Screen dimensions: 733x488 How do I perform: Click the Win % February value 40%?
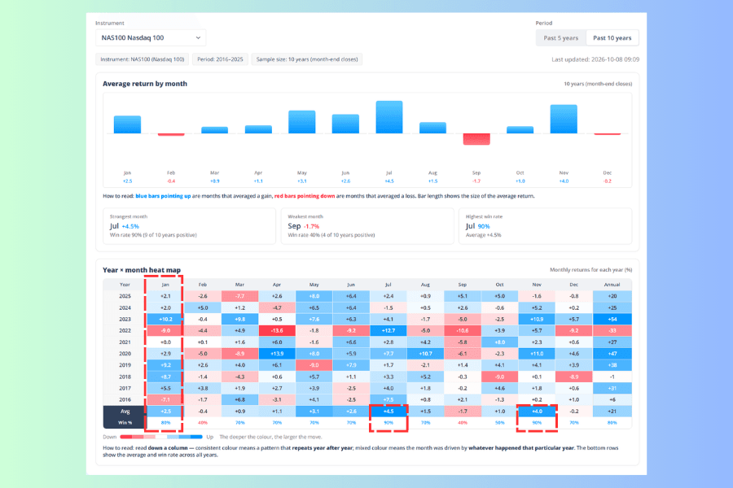(203, 423)
